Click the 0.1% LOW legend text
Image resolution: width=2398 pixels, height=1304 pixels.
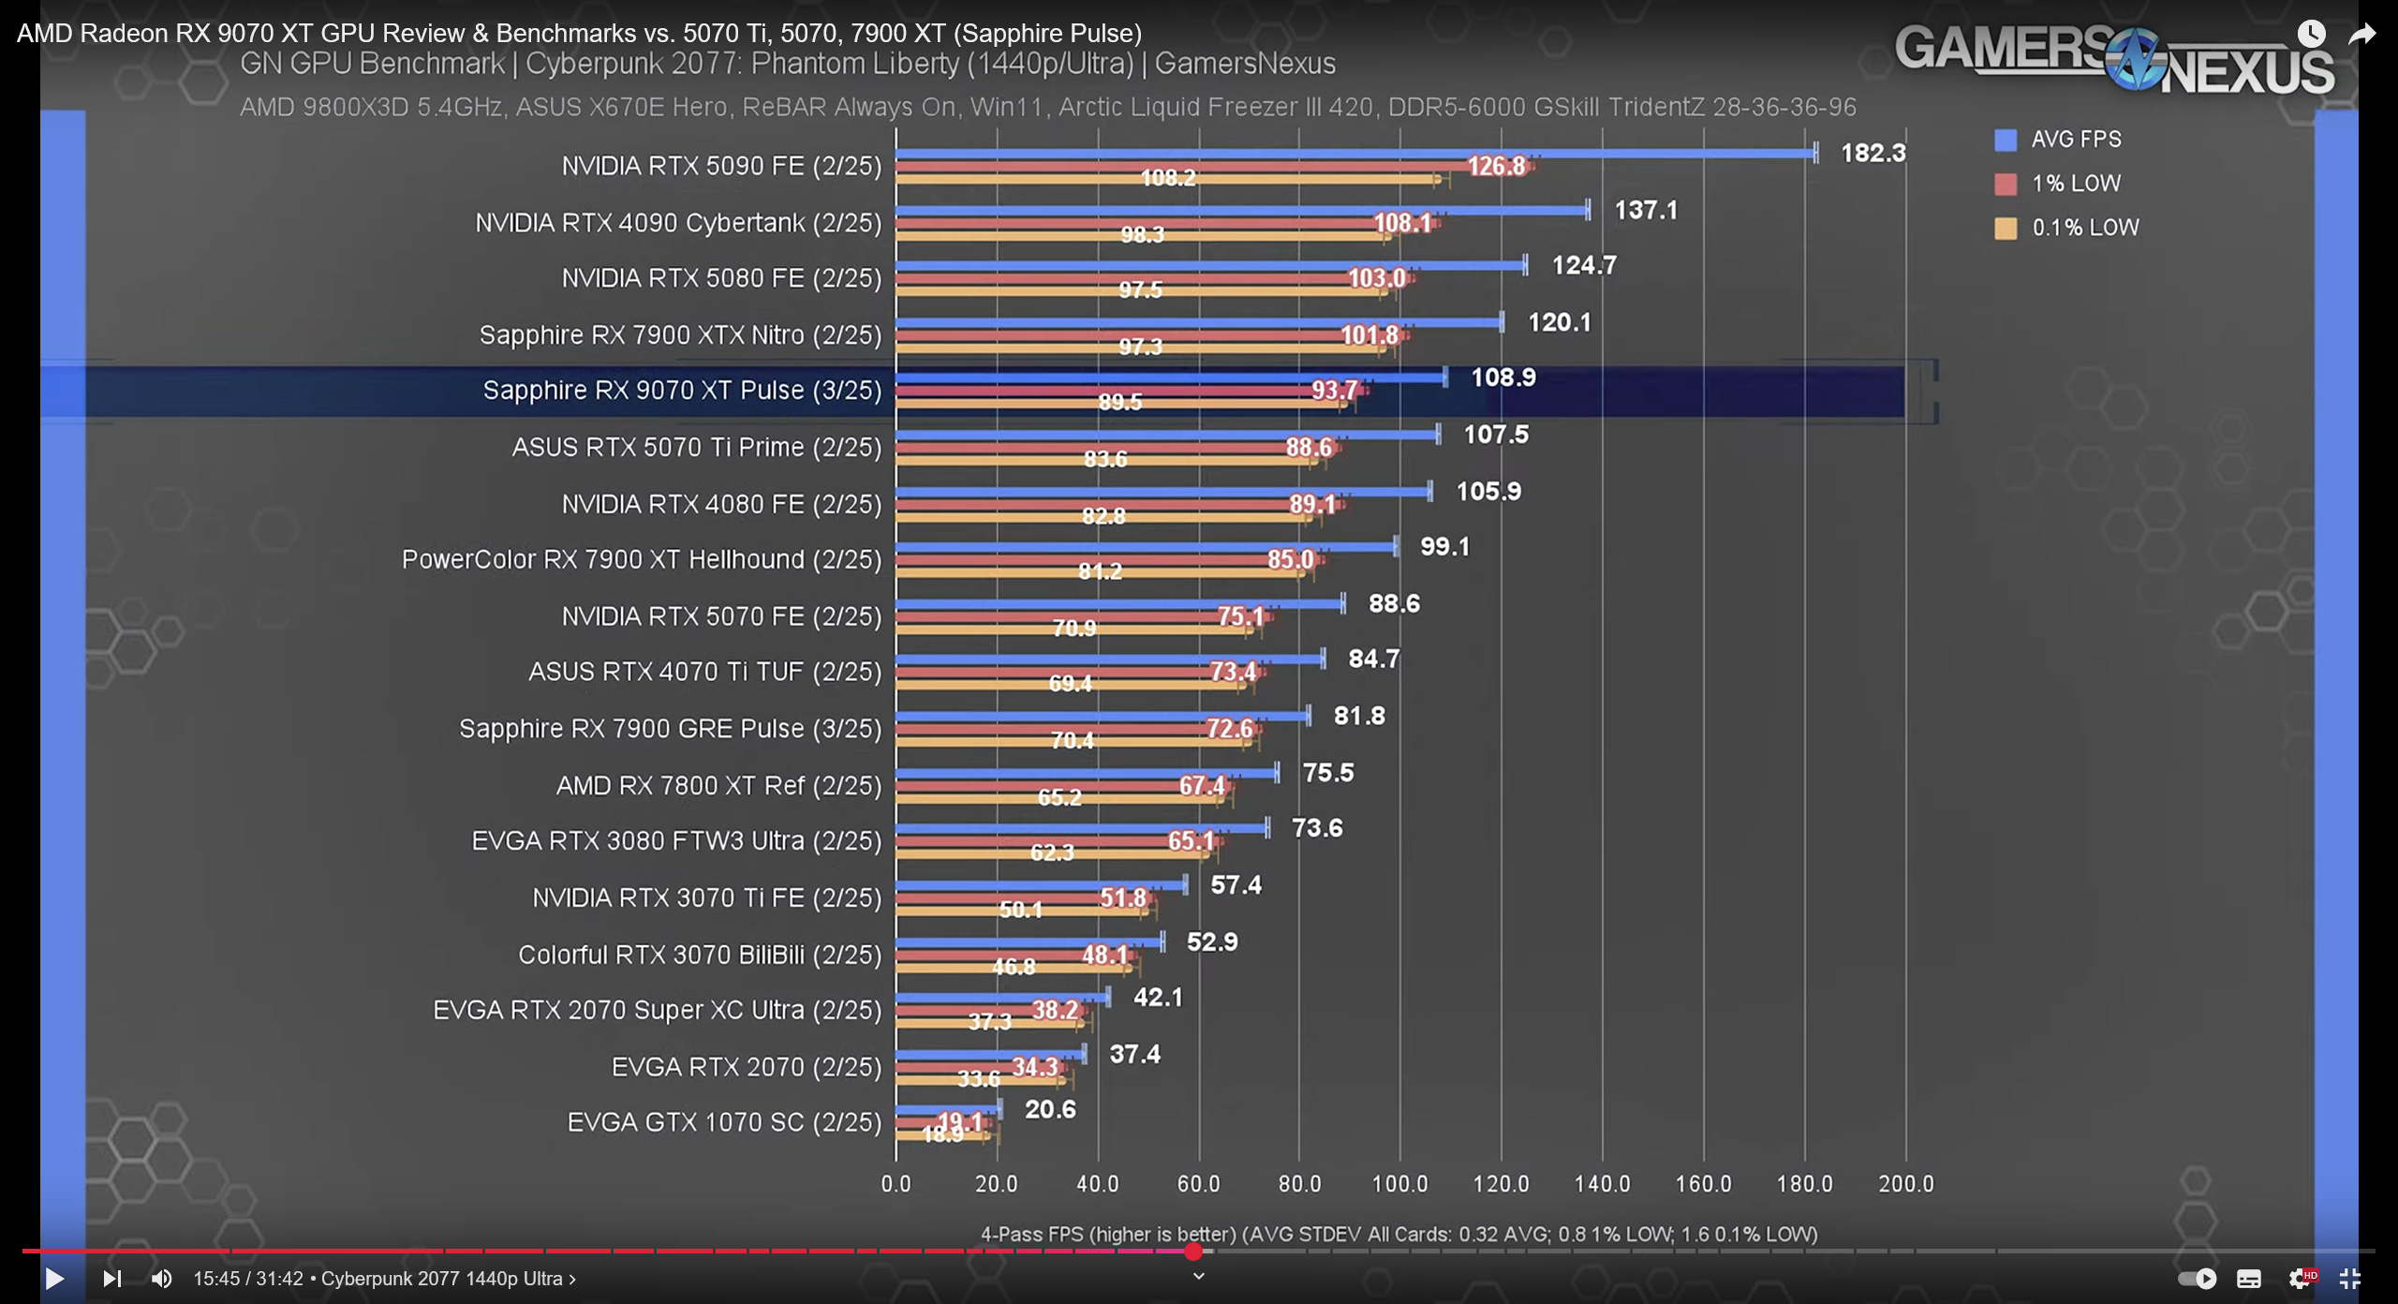(x=2086, y=228)
